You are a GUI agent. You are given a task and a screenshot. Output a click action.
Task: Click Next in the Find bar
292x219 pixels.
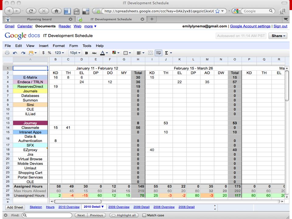[x=81, y=215]
